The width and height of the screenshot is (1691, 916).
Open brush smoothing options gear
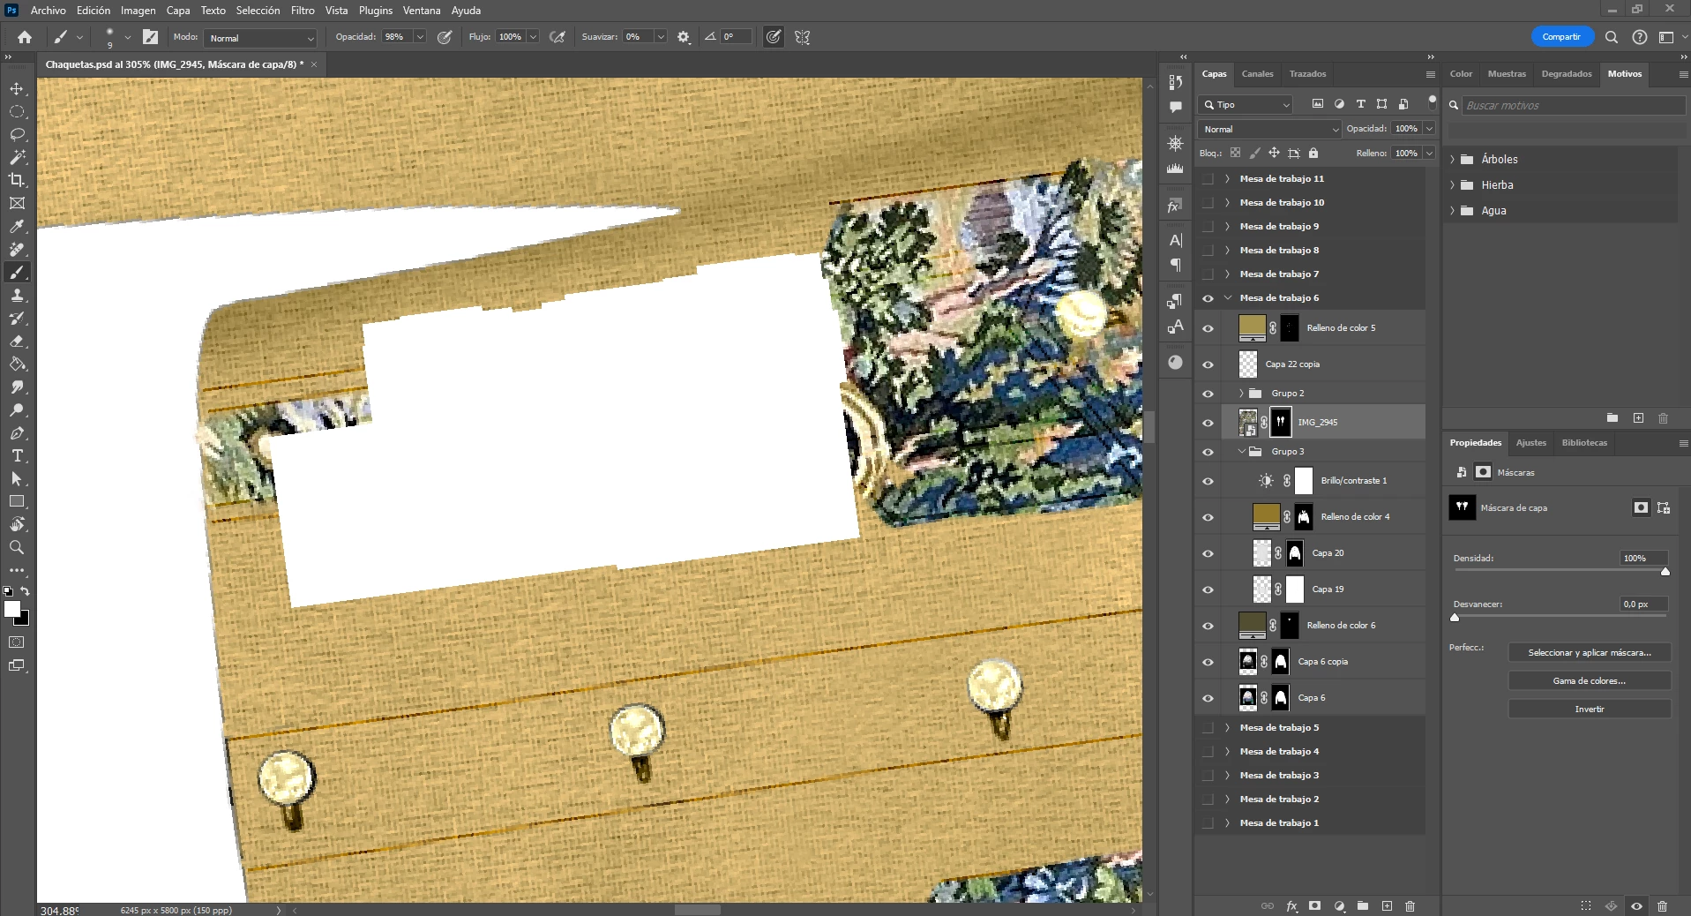[x=684, y=37]
